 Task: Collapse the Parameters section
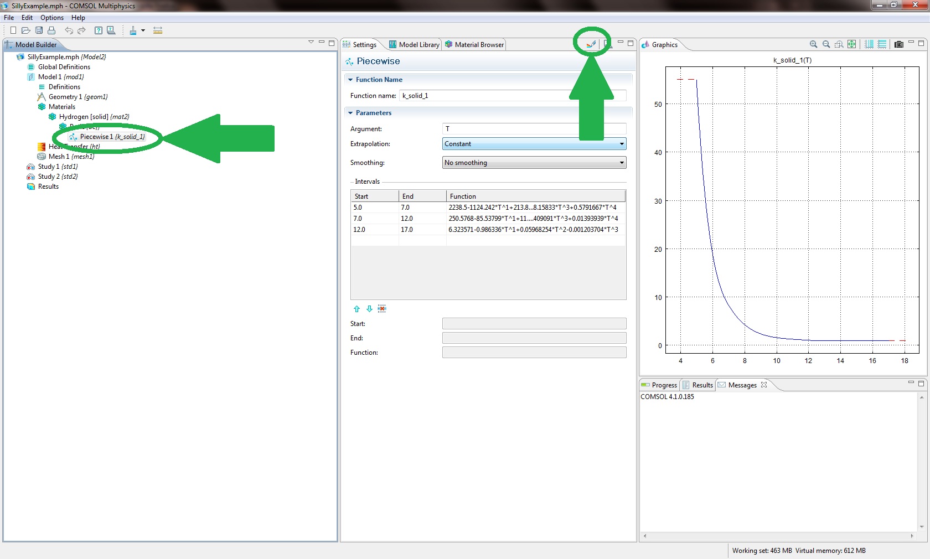click(x=350, y=113)
